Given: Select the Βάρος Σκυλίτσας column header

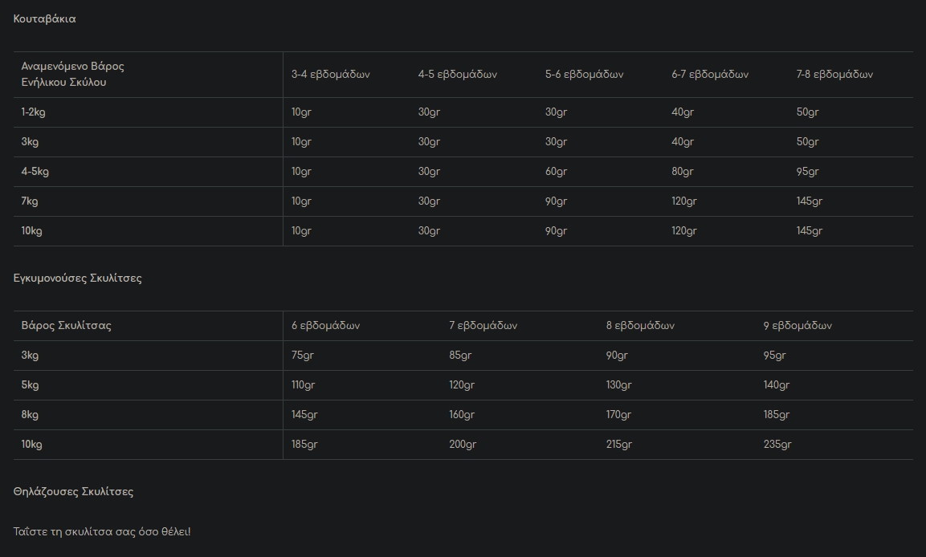Looking at the screenshot, I should point(66,326).
